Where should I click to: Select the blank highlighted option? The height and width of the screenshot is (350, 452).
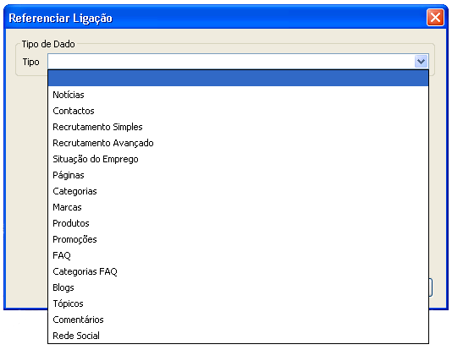point(238,79)
